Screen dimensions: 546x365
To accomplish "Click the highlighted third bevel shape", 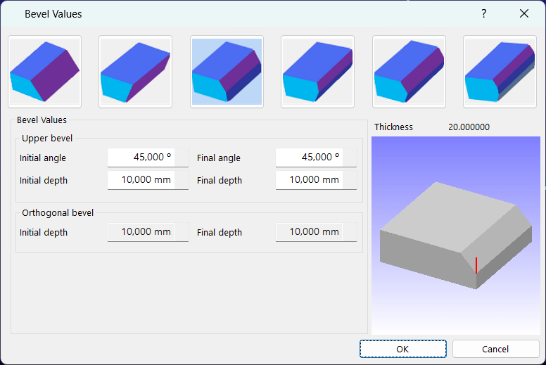I will (227, 72).
